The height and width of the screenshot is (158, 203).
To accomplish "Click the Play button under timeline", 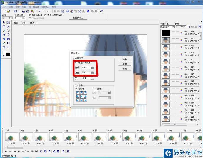I will click(6, 151).
